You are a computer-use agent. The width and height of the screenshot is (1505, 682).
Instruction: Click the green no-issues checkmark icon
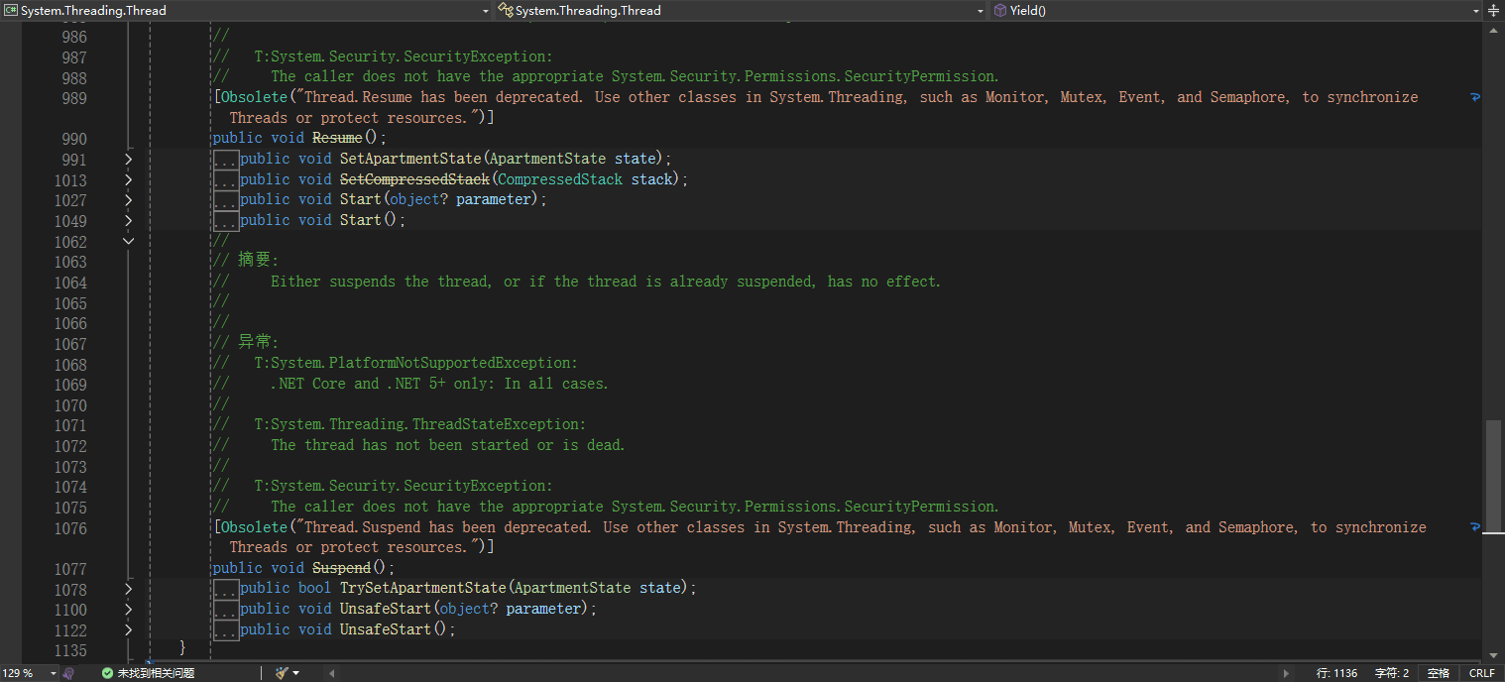pos(107,673)
